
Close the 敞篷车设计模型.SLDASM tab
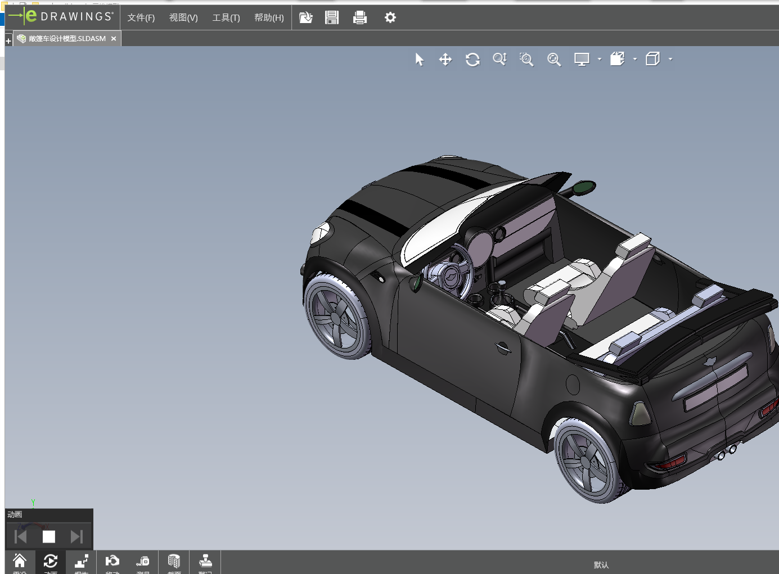click(114, 39)
